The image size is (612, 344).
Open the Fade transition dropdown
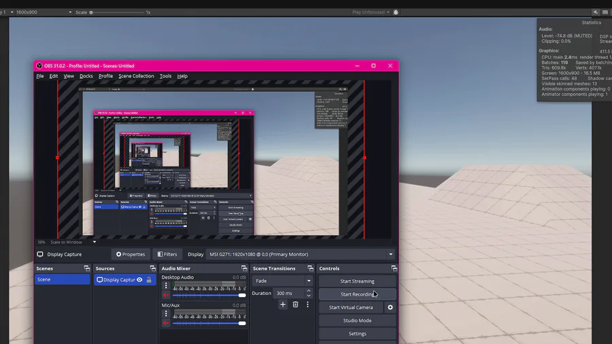[x=282, y=281]
